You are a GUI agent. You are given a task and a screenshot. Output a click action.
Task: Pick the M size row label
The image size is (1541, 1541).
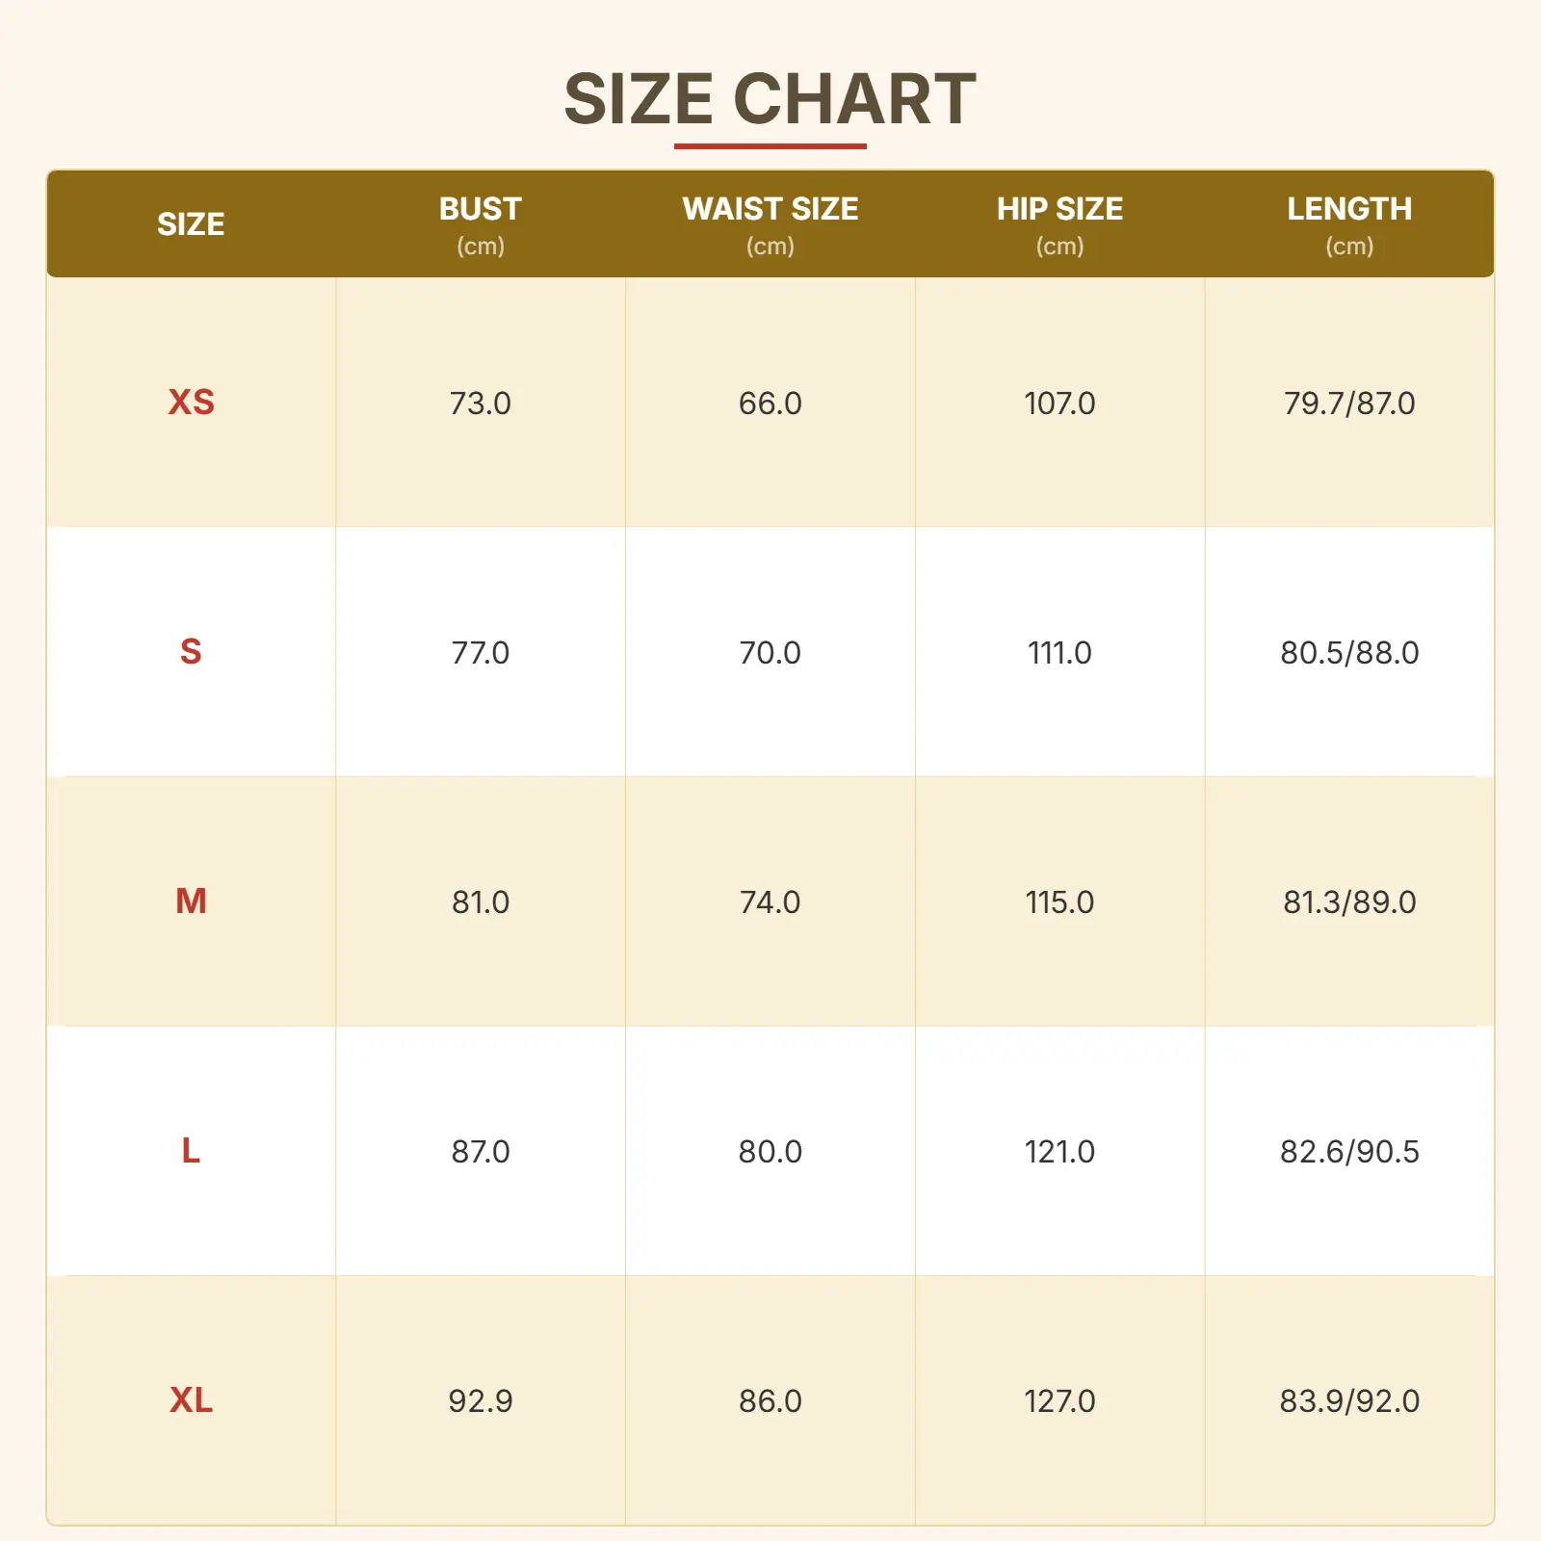[x=191, y=901]
